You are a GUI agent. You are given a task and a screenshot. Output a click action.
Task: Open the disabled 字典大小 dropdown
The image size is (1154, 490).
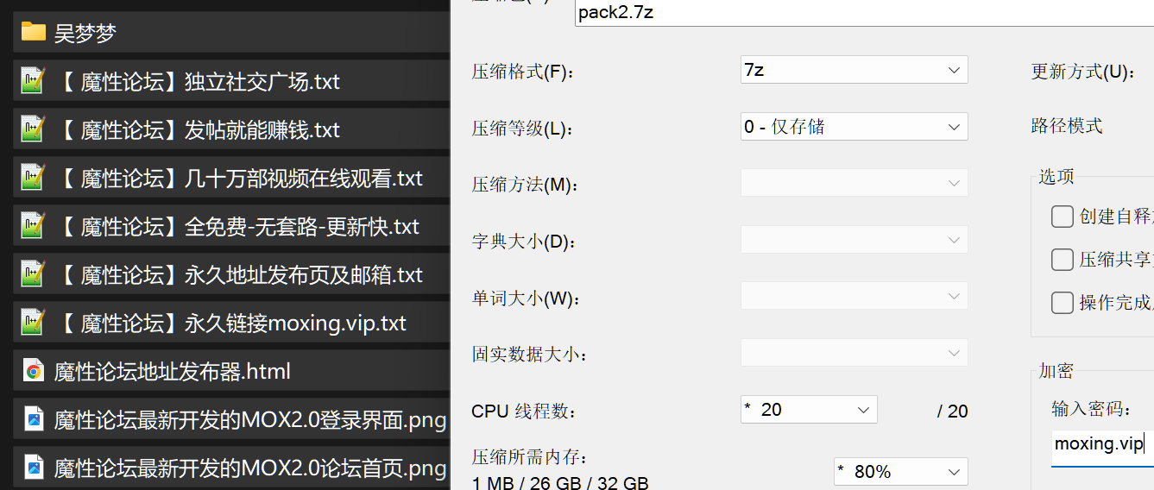(854, 241)
